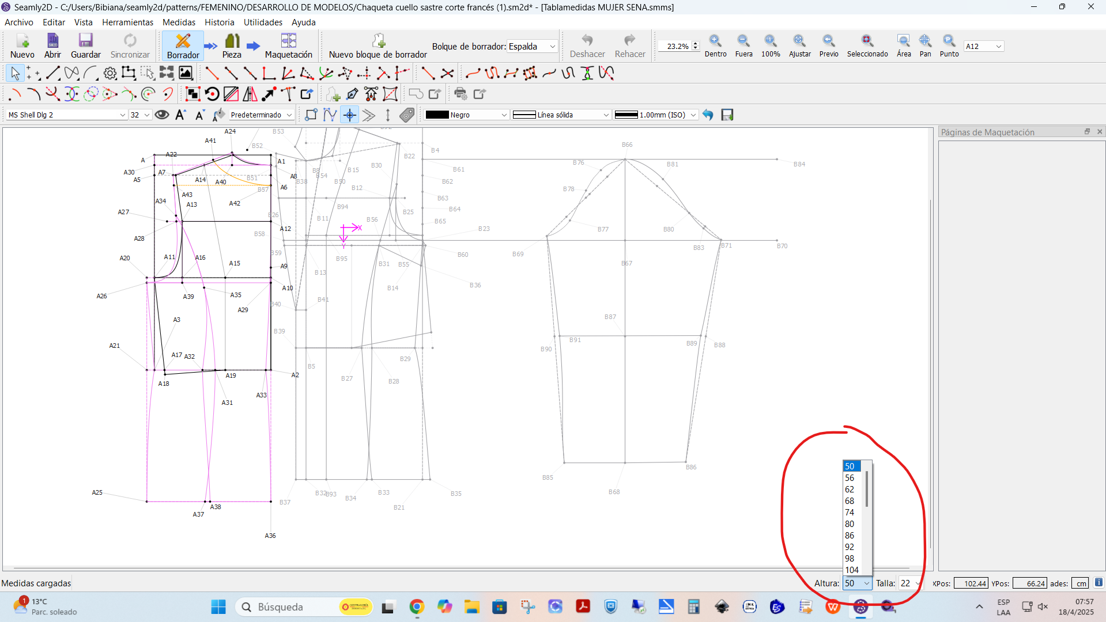Open the MS Shell Dlg 2 font dropdown
1106x622 pixels.
pos(66,115)
